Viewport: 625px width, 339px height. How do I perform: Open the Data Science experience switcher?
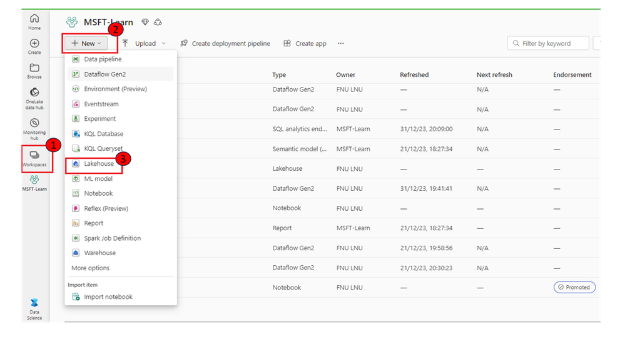point(34,309)
